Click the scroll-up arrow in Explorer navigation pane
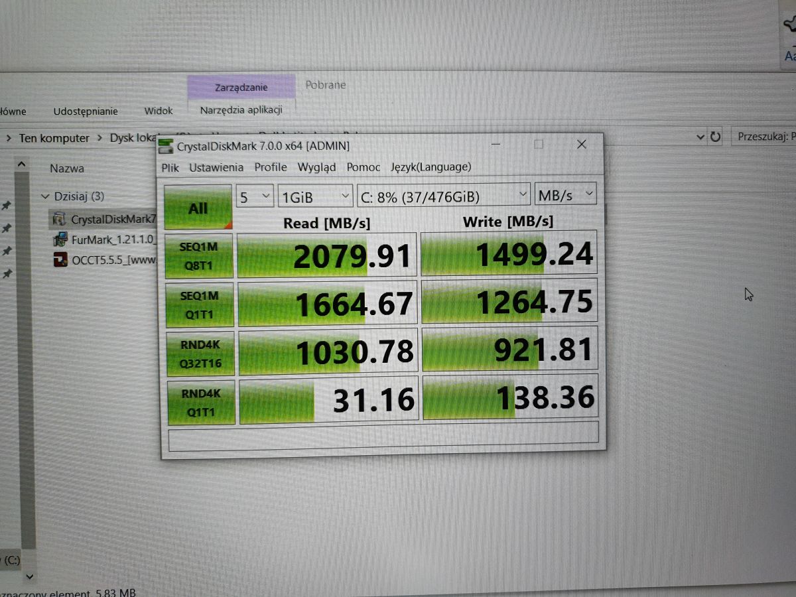The image size is (796, 597). tap(22, 165)
